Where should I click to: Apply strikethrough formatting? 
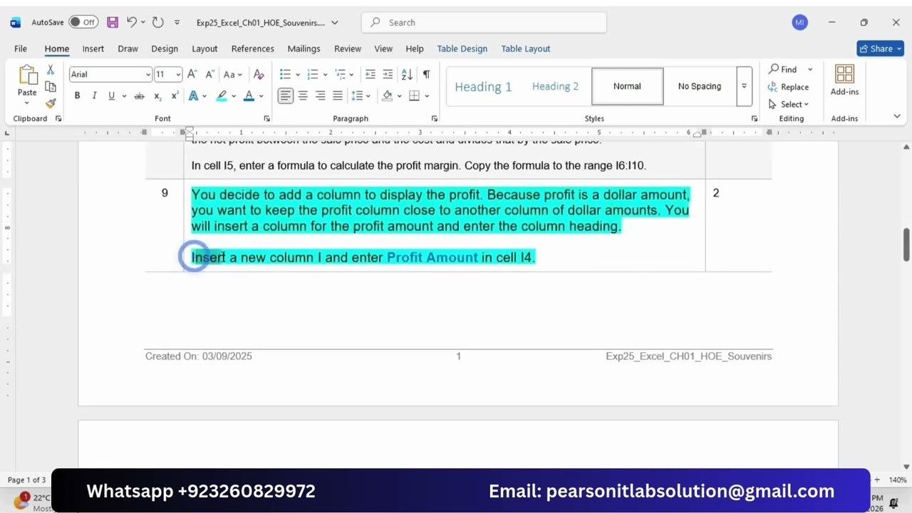coord(139,95)
